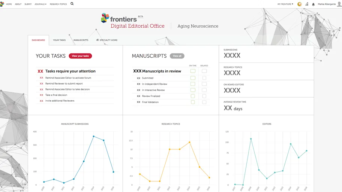Click the 2014 peak point on Manuscript Submissions chart
342x192 pixels.
[x=94, y=136]
